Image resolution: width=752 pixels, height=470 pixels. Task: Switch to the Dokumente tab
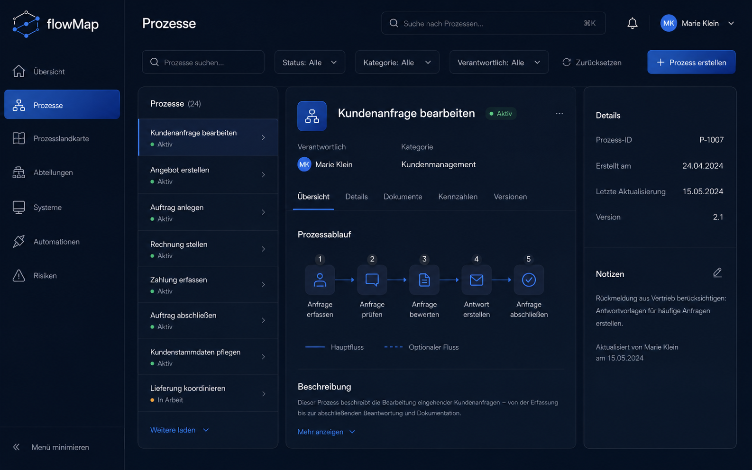[403, 197]
